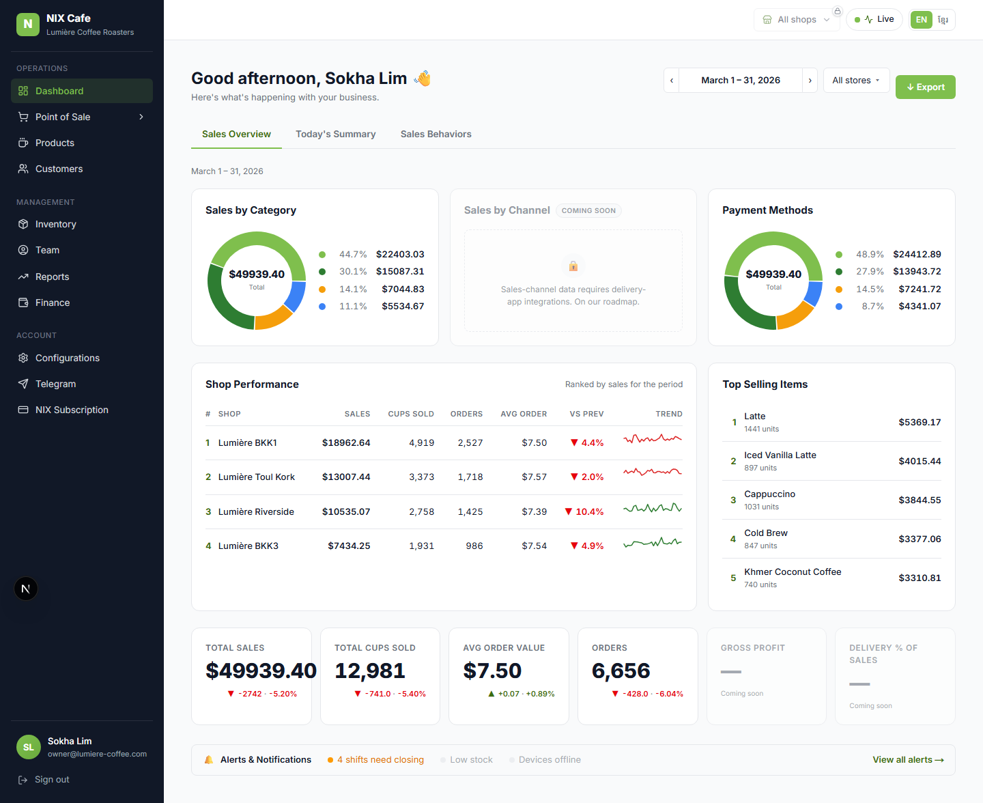Expand the Point of Sale submenu chevron
983x803 pixels.
(x=141, y=117)
